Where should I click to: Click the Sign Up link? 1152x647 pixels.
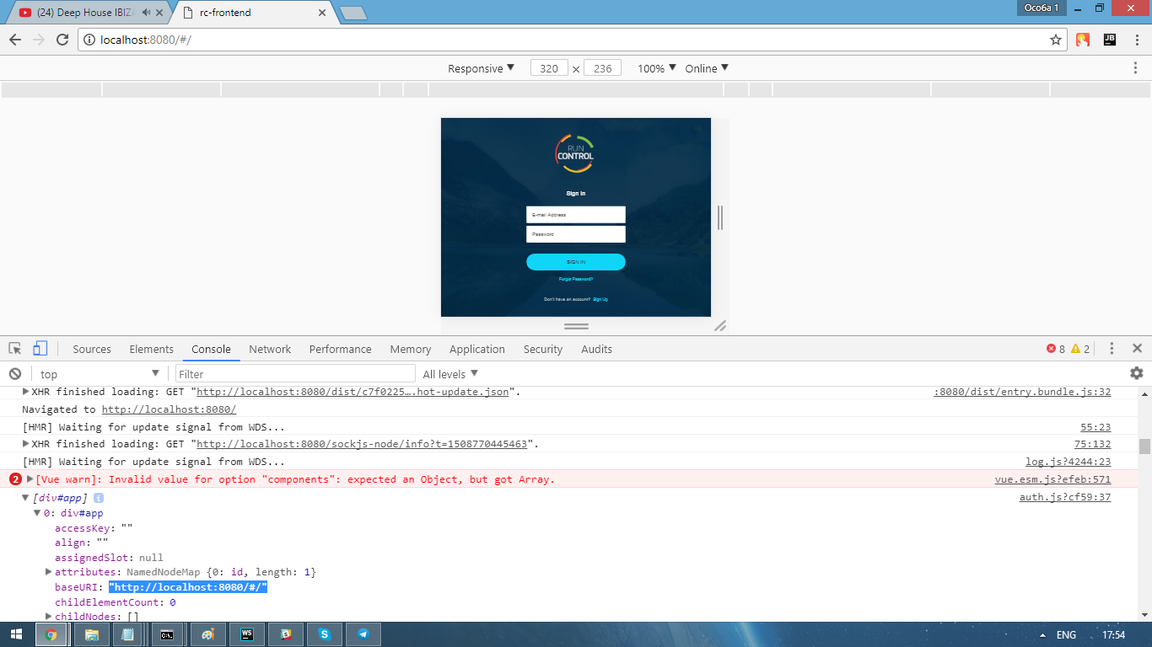pyautogui.click(x=600, y=299)
